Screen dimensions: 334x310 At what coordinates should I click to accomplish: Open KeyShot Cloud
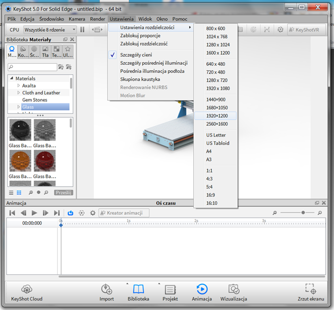(x=27, y=293)
